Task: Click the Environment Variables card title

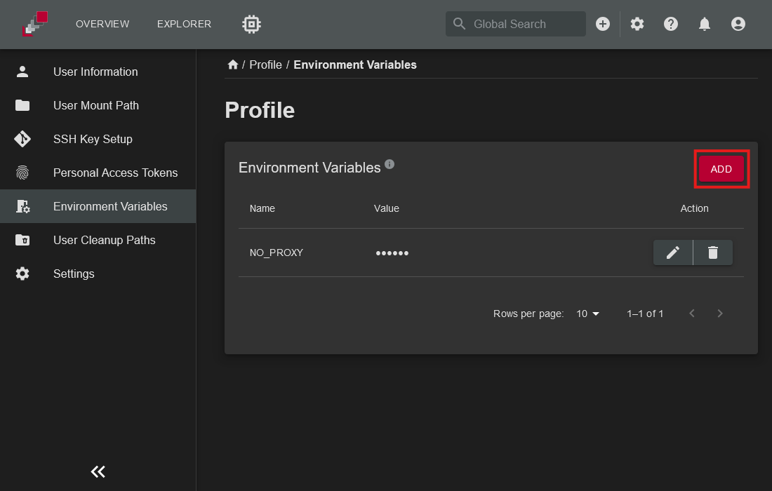Action: tap(310, 168)
